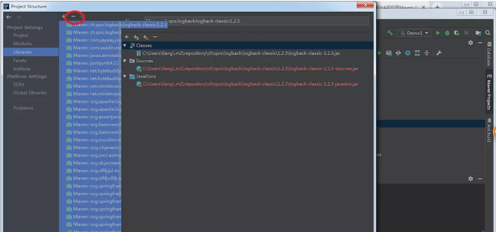Open Maven settings with the wrench icon
496x232 pixels.
(x=439, y=53)
